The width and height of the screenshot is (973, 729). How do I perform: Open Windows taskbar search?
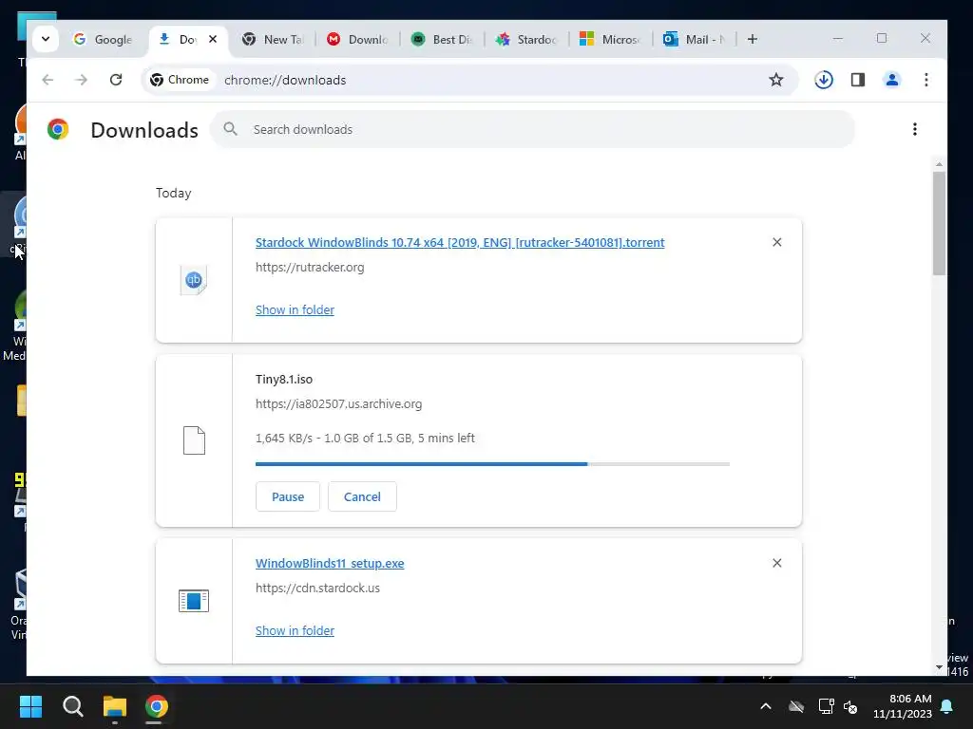72,706
